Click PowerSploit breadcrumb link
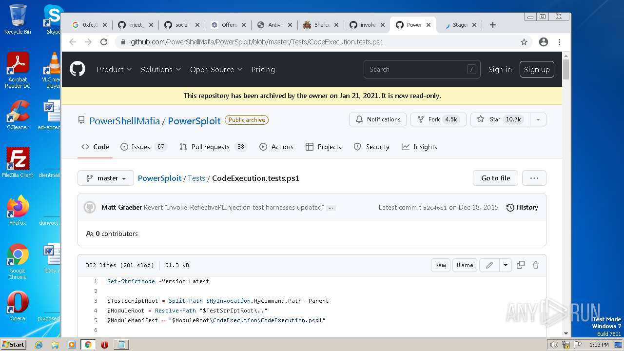Screen dimensions: 624x351 [x=159, y=178]
